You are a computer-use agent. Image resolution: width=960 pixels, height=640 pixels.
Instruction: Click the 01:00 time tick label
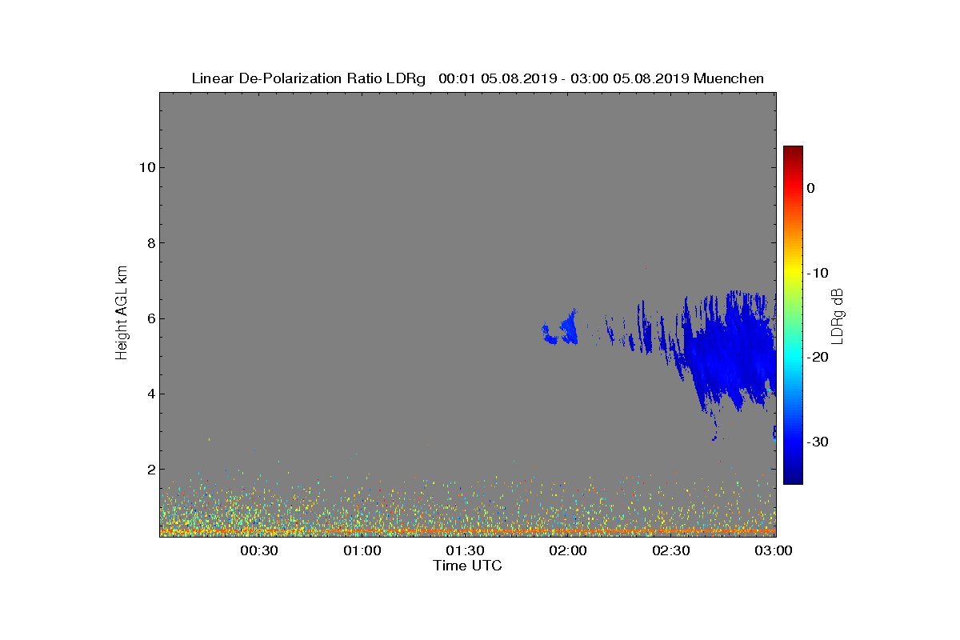point(362,550)
